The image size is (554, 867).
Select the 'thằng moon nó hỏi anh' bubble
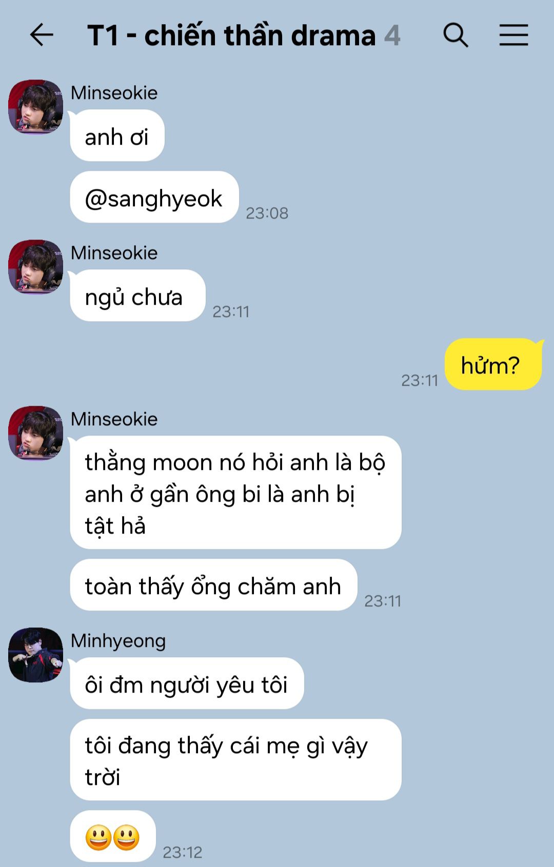pos(235,492)
